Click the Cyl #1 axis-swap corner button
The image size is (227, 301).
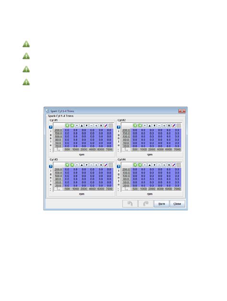[58, 150]
